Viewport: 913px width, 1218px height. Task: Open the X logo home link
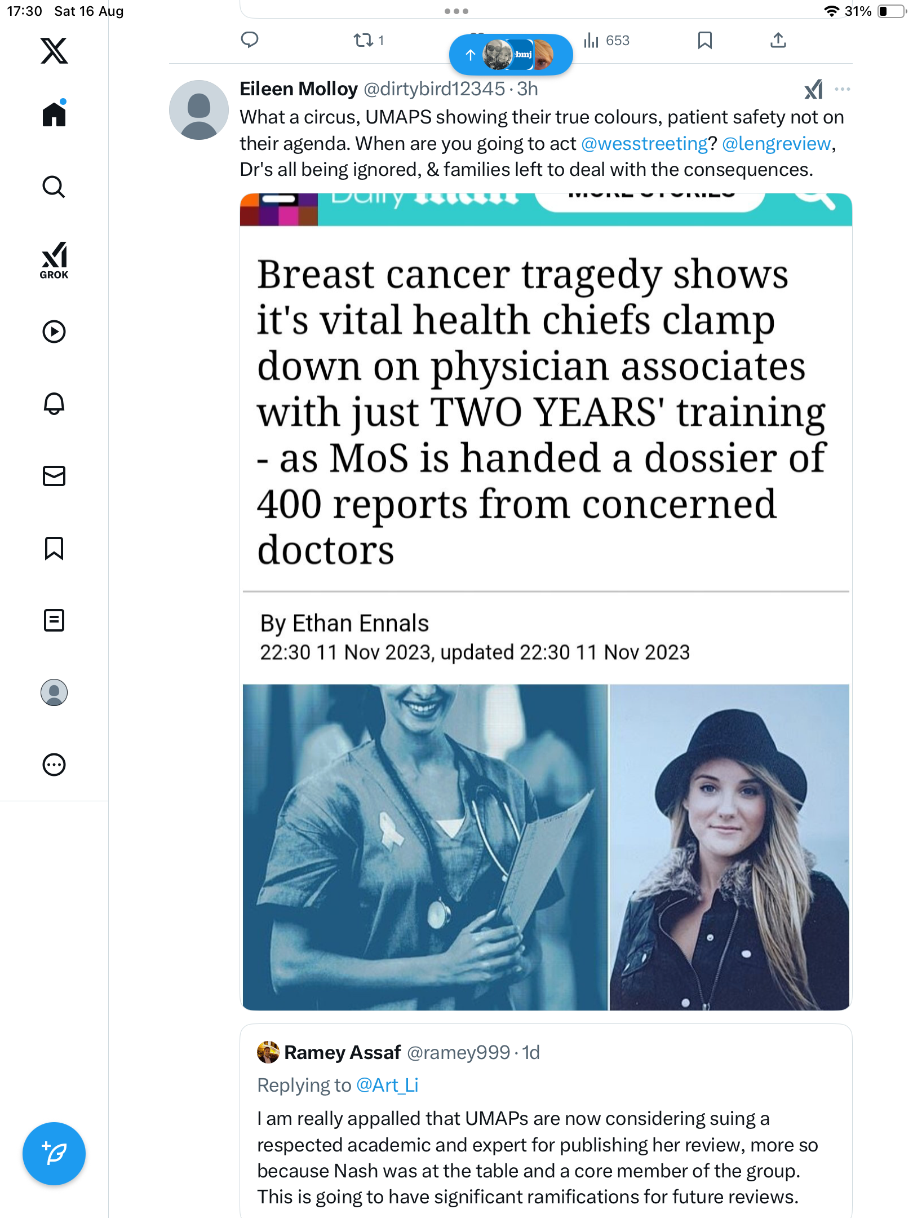[x=54, y=51]
